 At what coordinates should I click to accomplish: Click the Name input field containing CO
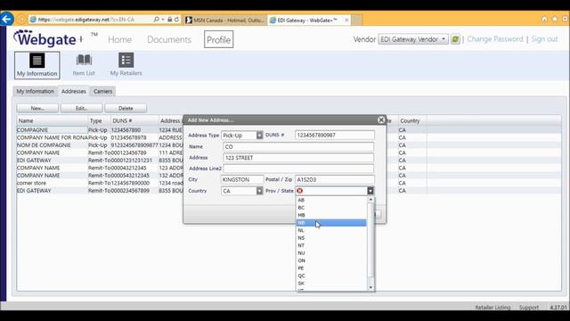pyautogui.click(x=298, y=146)
